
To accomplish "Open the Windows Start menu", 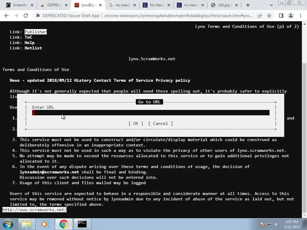I will (8, 224).
